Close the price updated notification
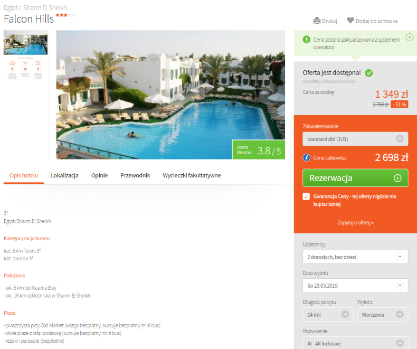This screenshot has width=417, height=349. 410,37
